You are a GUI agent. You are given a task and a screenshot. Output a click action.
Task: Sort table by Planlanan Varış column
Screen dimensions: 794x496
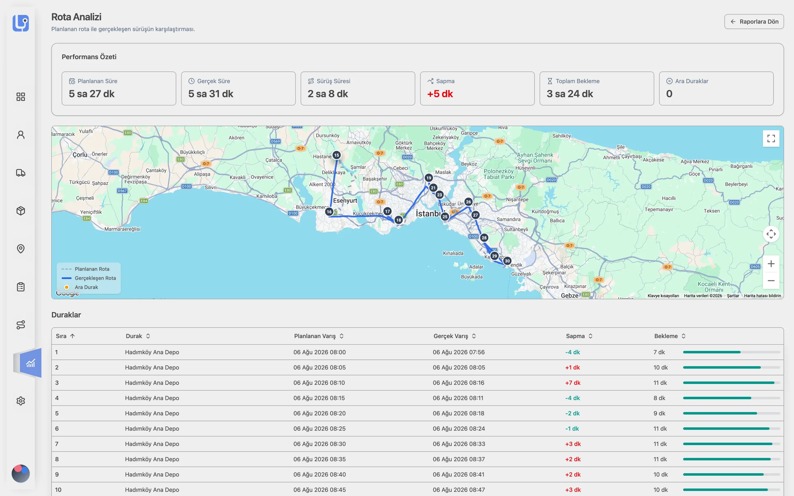319,336
